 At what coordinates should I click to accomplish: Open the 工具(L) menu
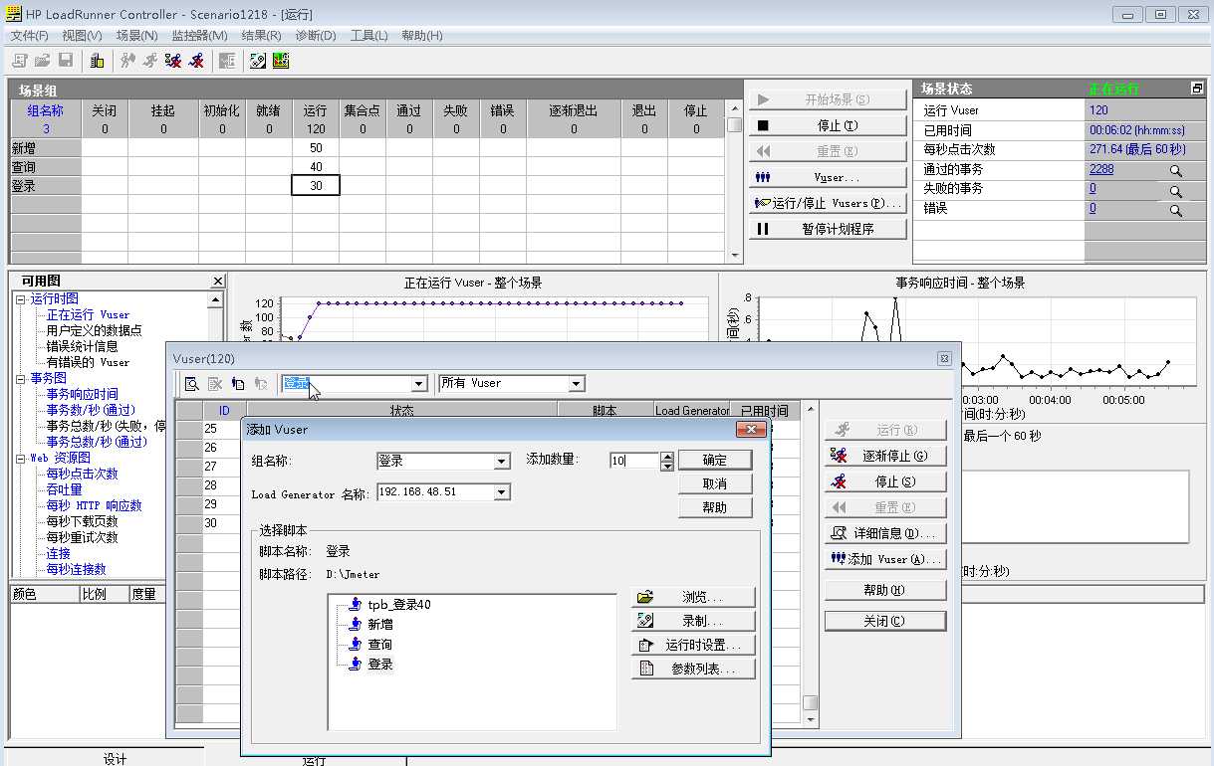point(368,36)
